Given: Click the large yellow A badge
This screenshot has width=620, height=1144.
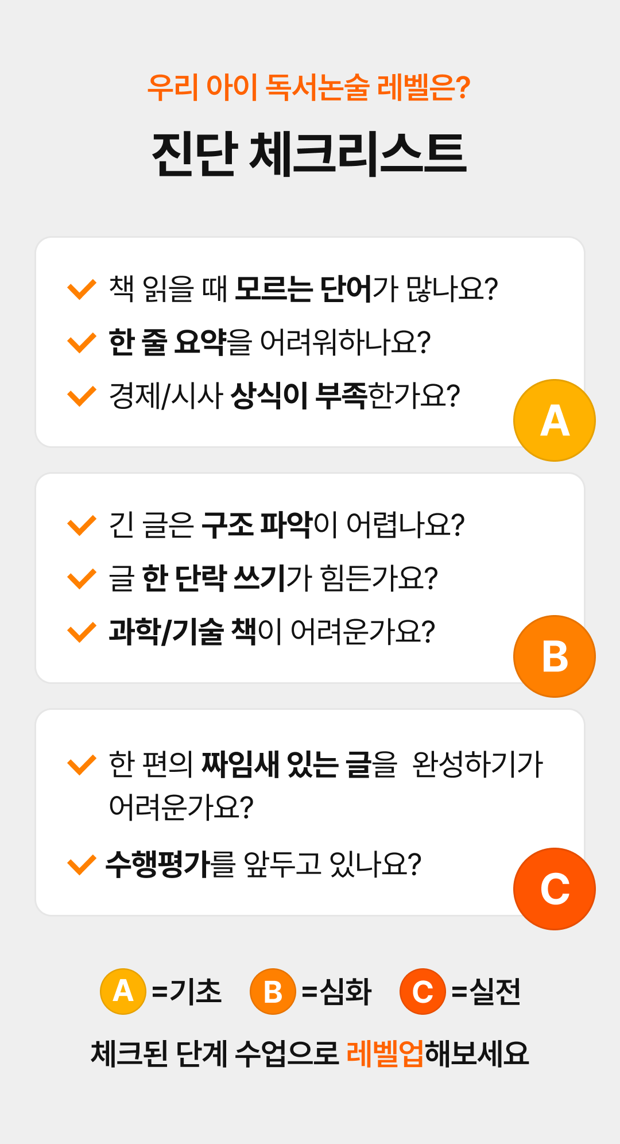Looking at the screenshot, I should click(554, 420).
